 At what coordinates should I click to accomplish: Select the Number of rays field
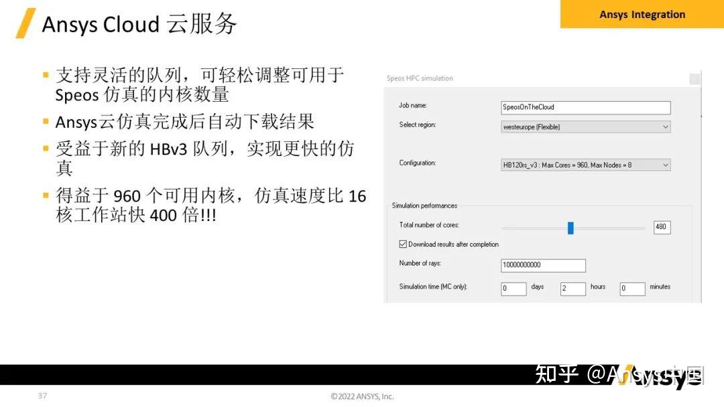(x=543, y=265)
